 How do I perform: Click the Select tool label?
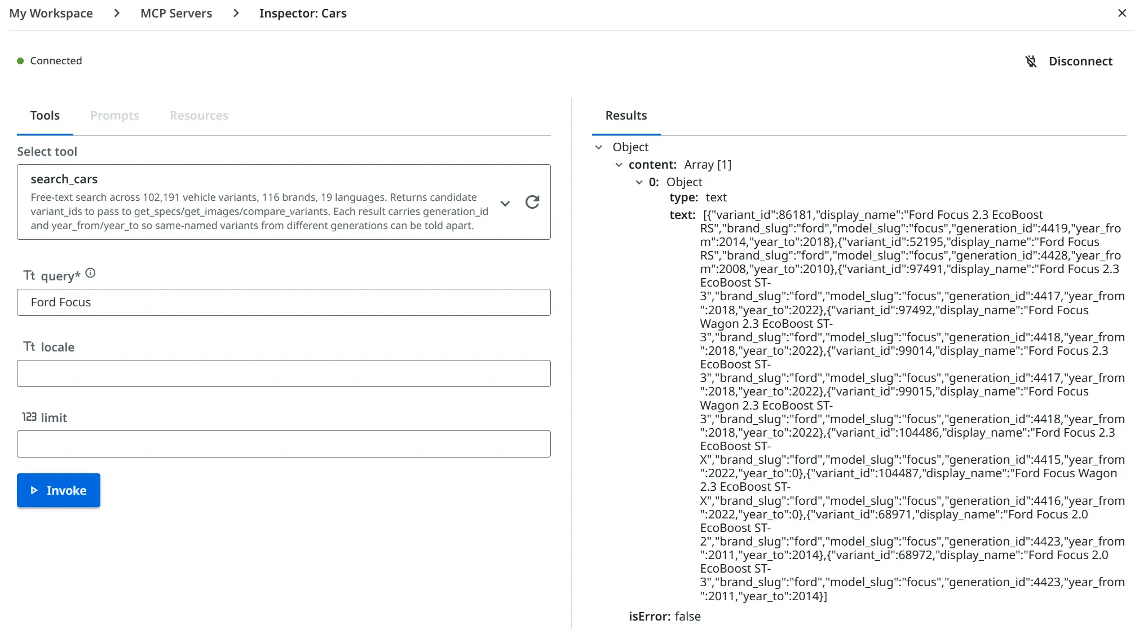[47, 152]
